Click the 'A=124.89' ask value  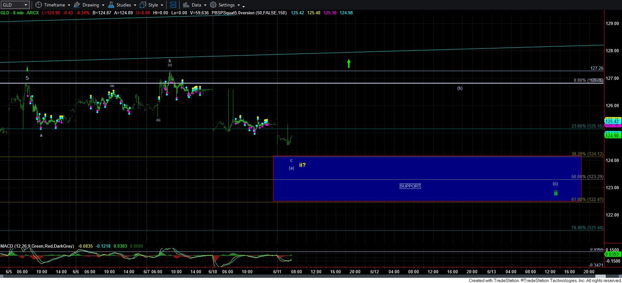123,13
